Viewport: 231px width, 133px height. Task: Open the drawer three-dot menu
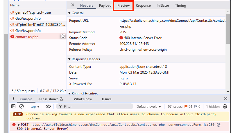(13, 99)
